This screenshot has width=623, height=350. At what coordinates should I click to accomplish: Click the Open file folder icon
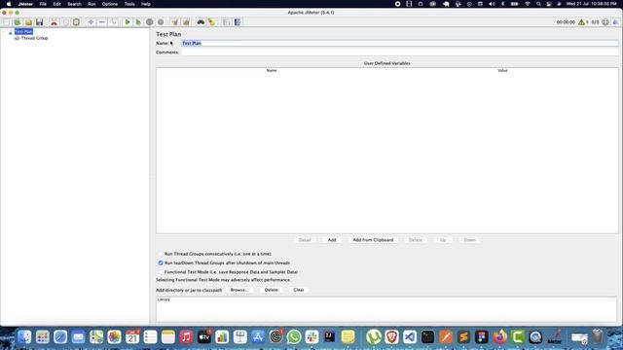click(28, 22)
